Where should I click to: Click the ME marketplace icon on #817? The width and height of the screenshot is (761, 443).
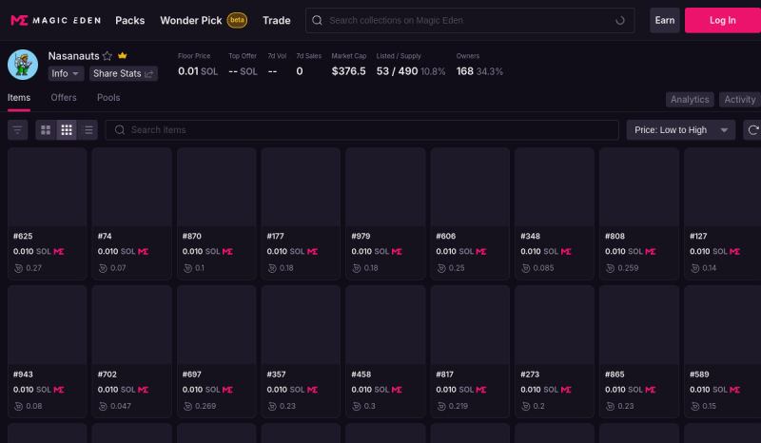[481, 390]
